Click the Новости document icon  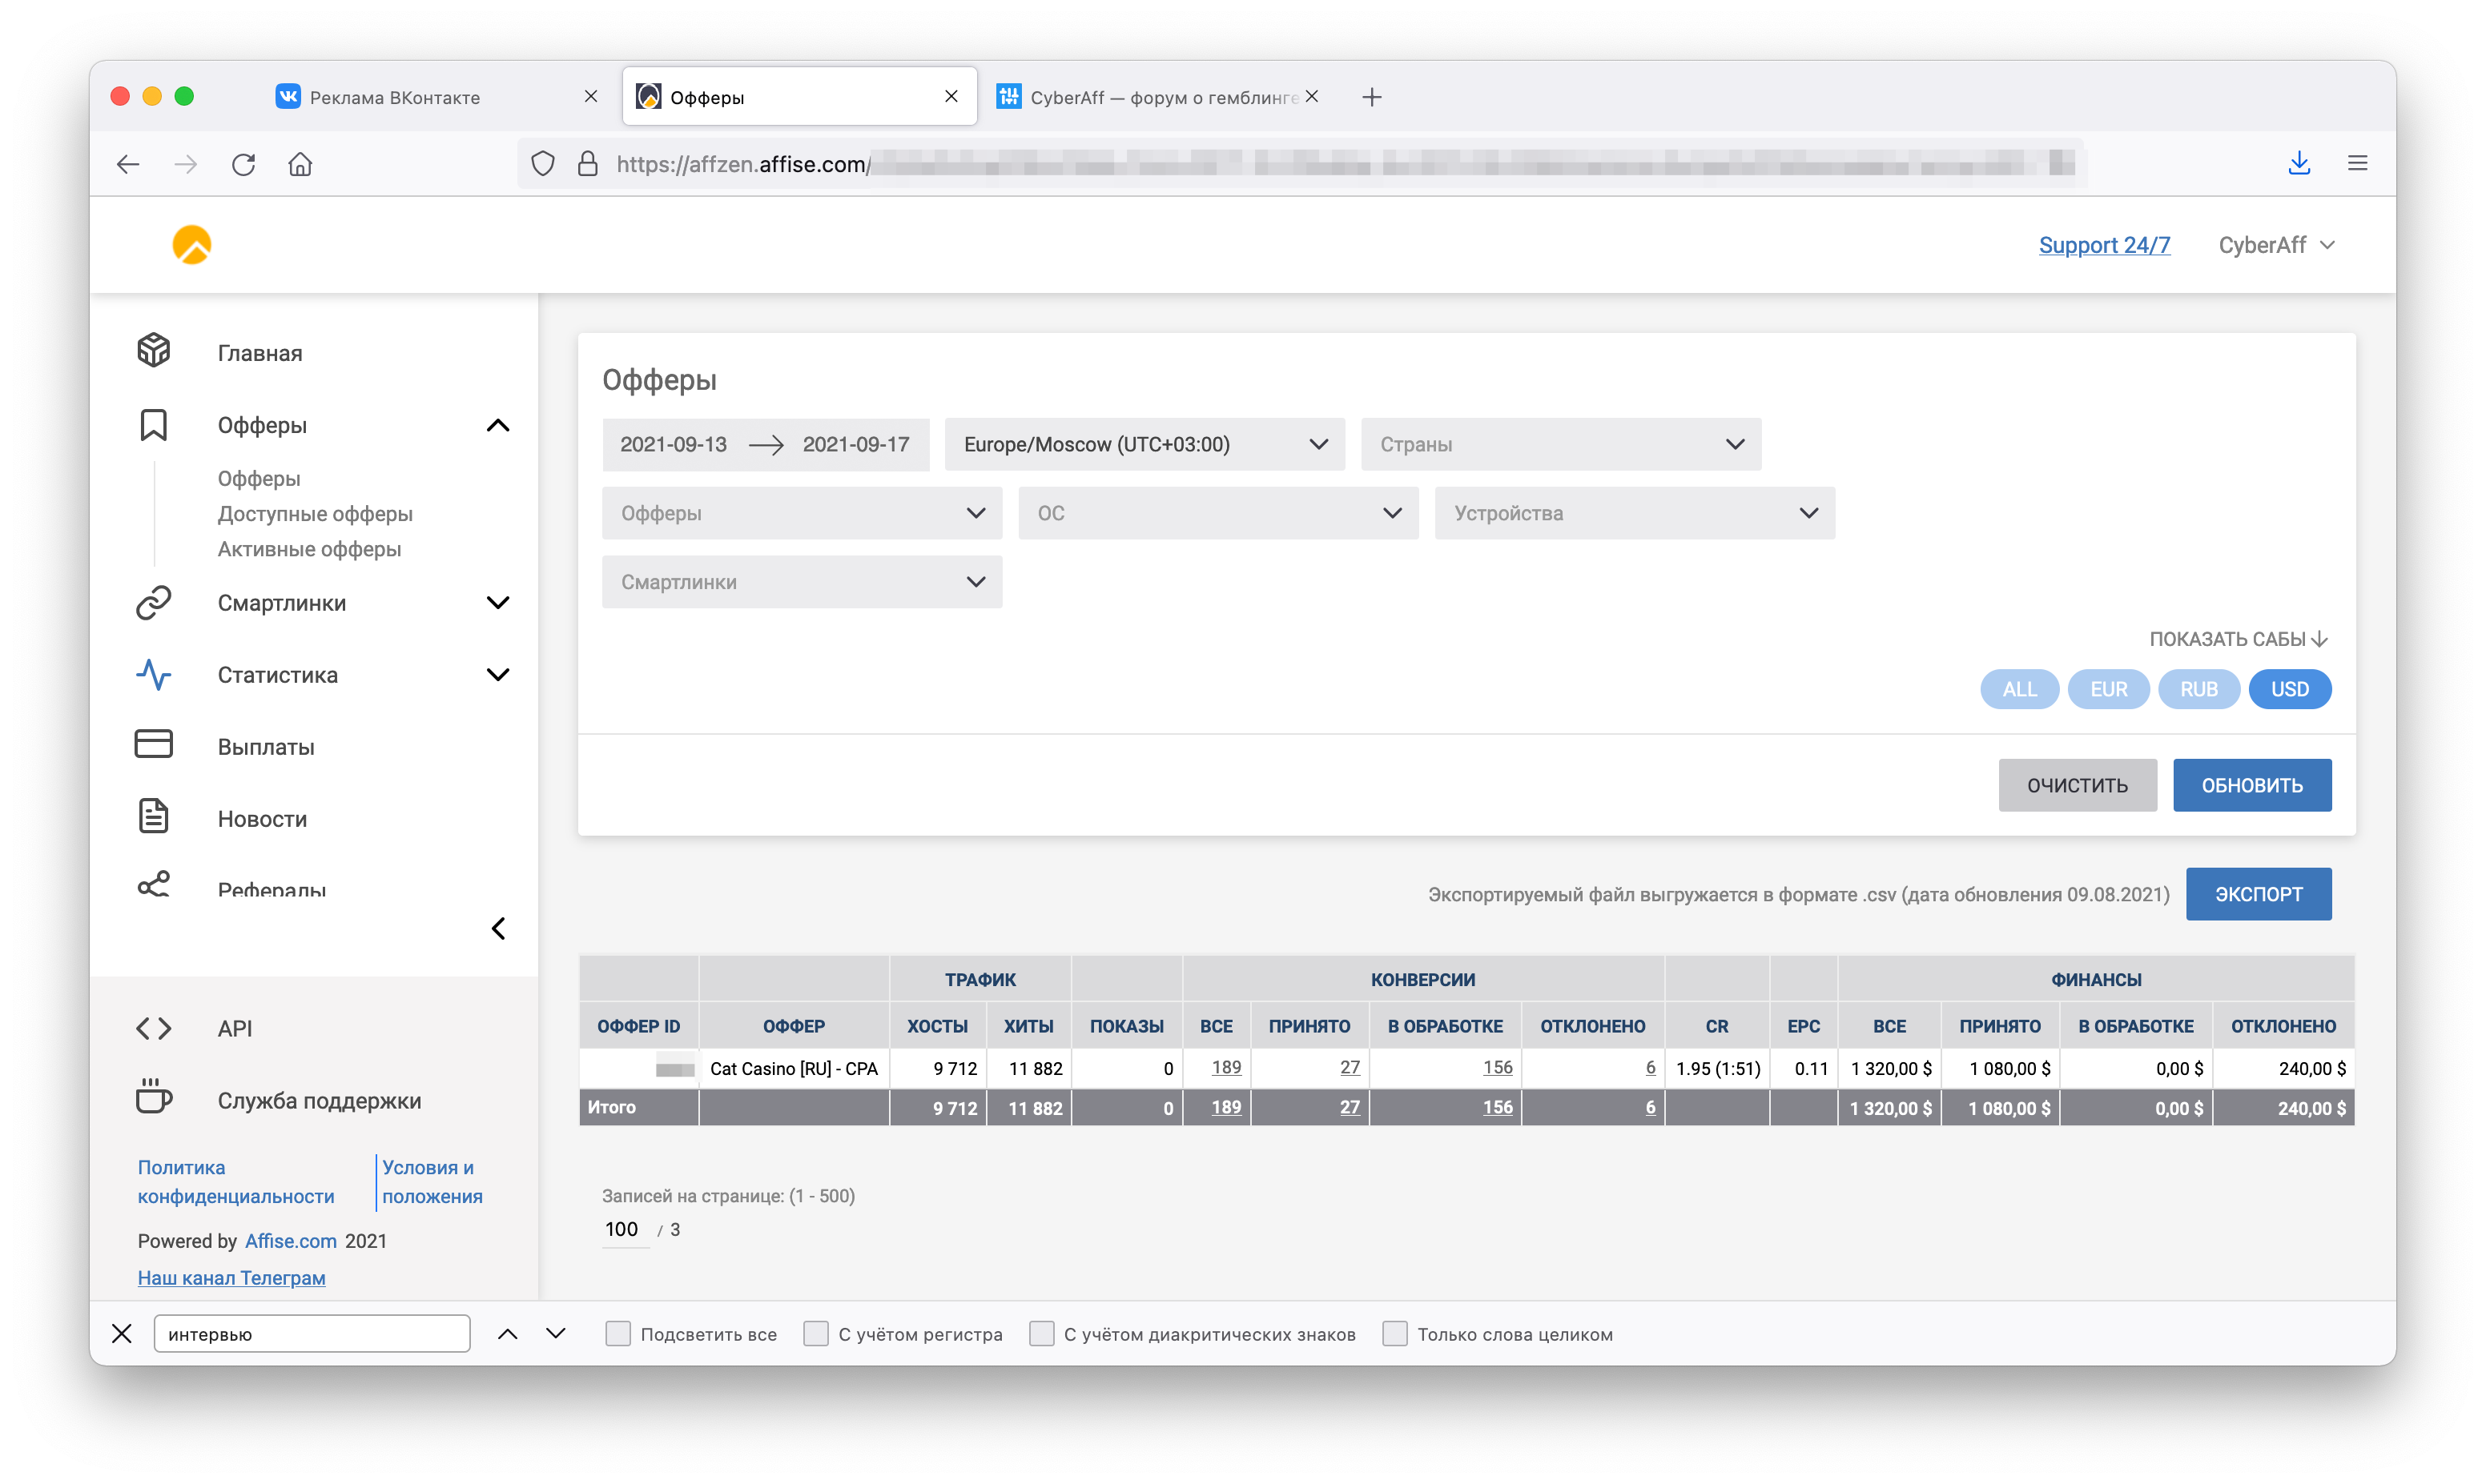[x=153, y=817]
